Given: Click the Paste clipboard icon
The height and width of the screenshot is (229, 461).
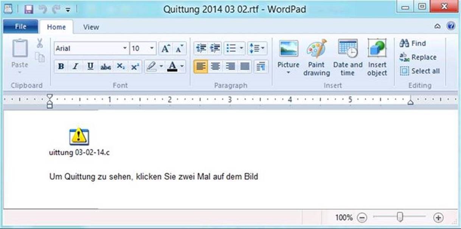Looking at the screenshot, I should point(20,48).
